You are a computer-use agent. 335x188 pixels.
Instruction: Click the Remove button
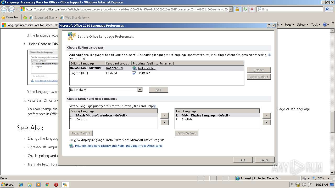259,70
